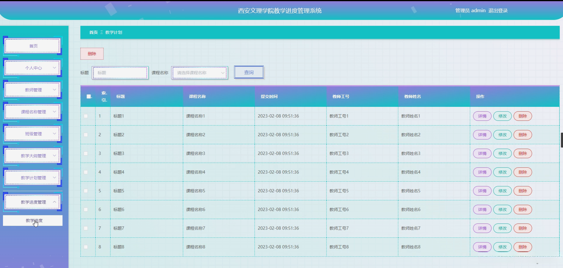This screenshot has height=268, width=563.
Task: View 详情 for row 标题7
Action: tap(482, 228)
